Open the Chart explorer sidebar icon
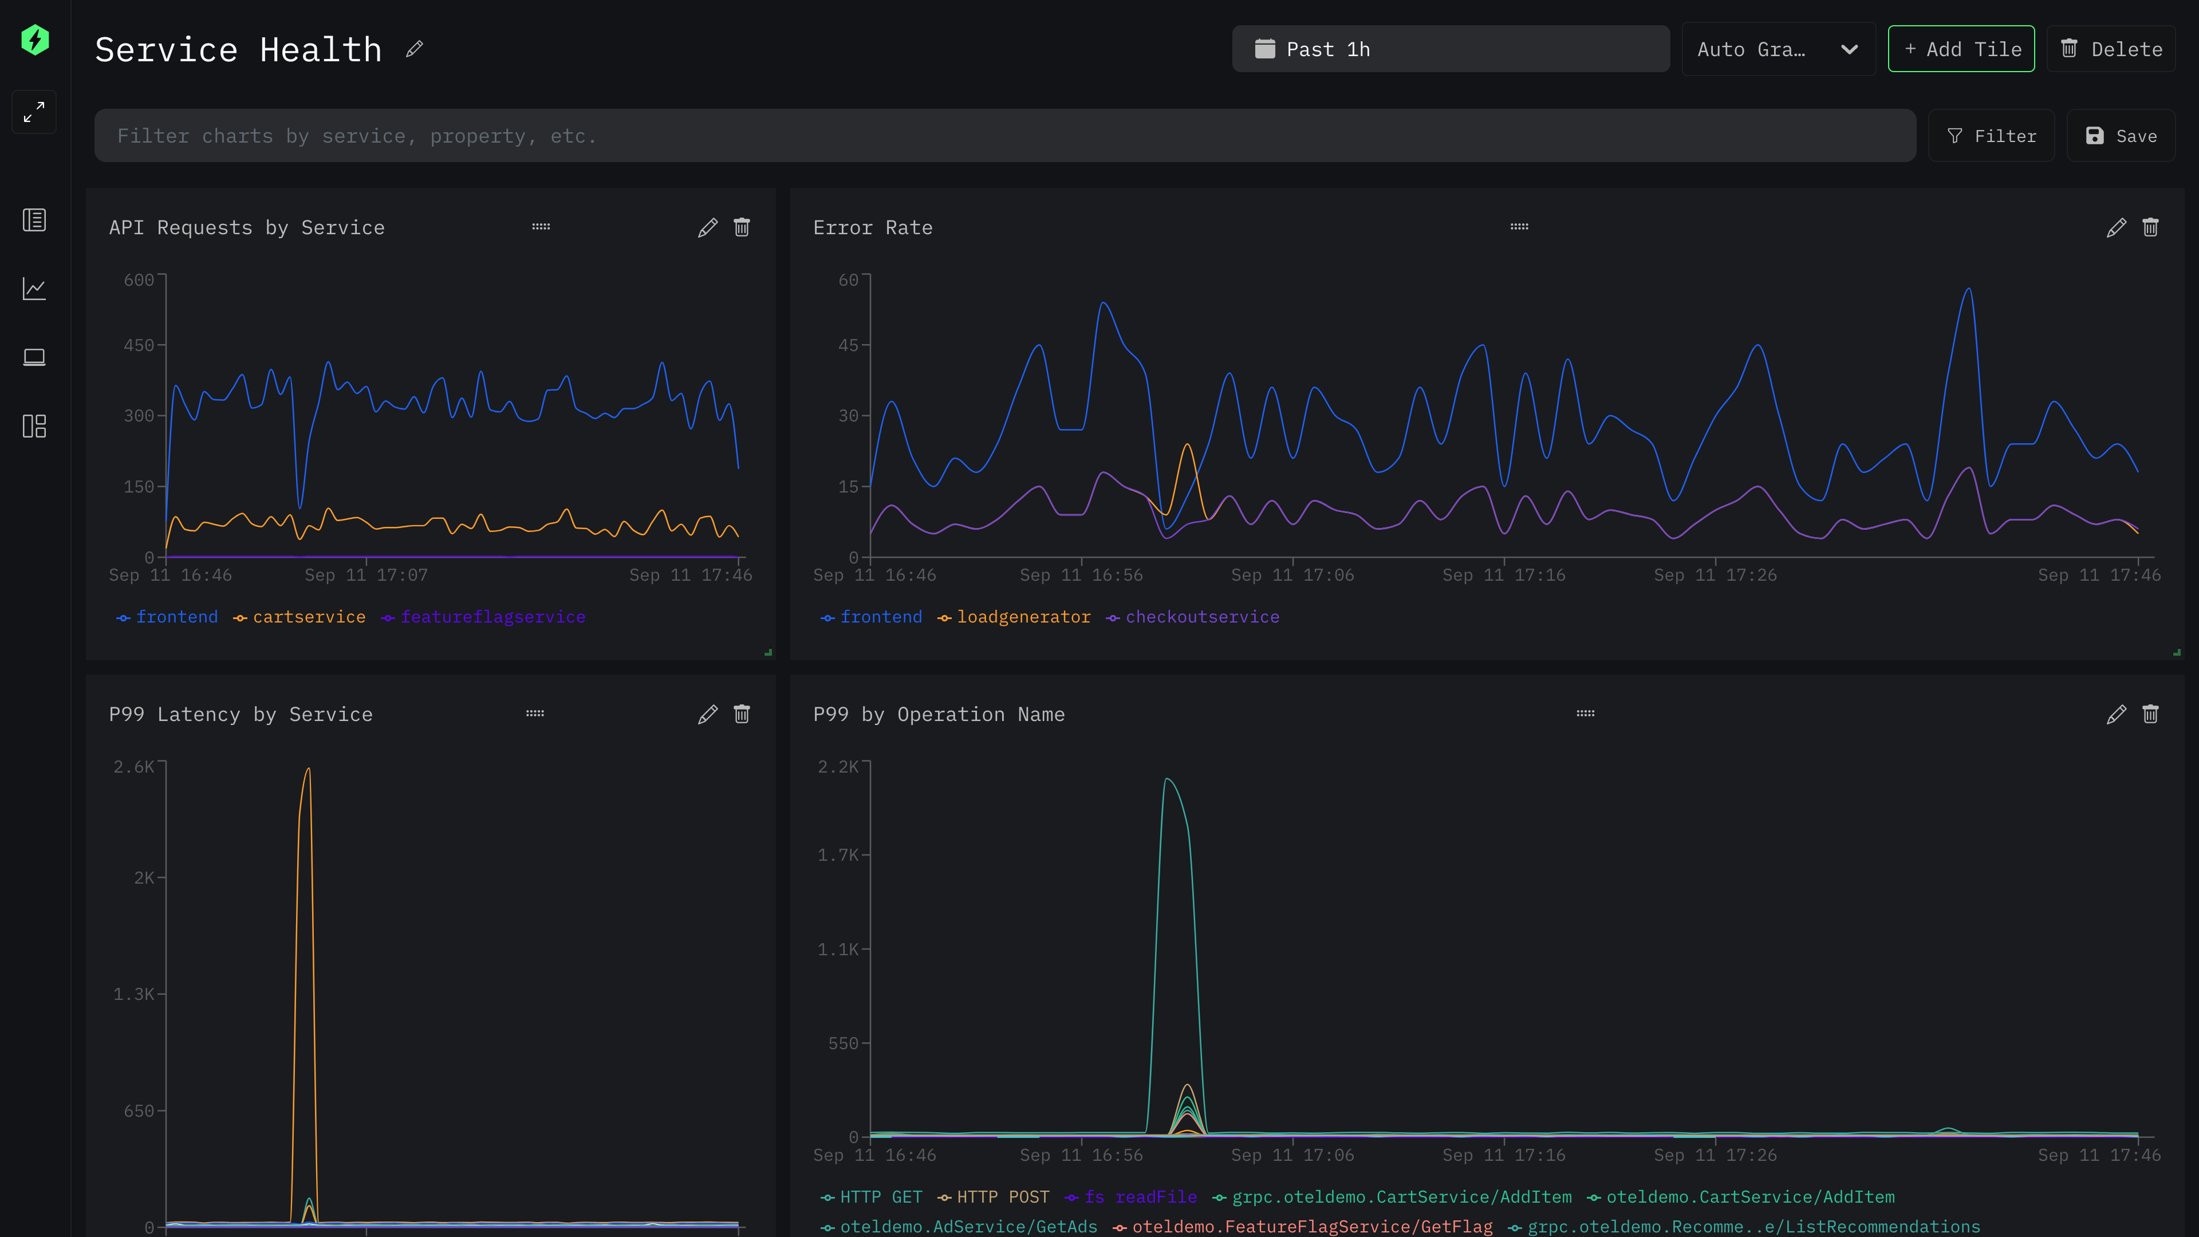Screen dimensions: 2199x1237 coord(34,289)
